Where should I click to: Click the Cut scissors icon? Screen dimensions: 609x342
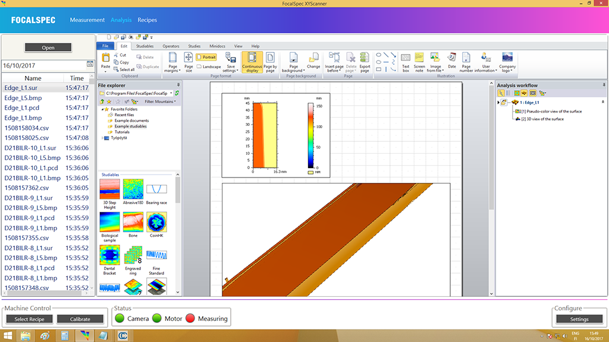click(x=116, y=55)
